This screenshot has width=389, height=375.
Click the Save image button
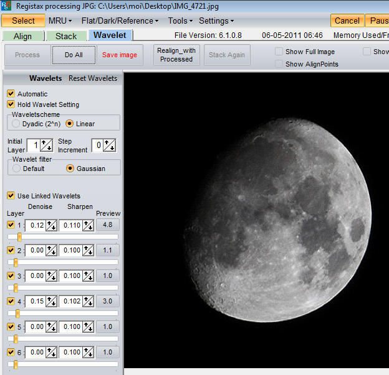pyautogui.click(x=119, y=55)
